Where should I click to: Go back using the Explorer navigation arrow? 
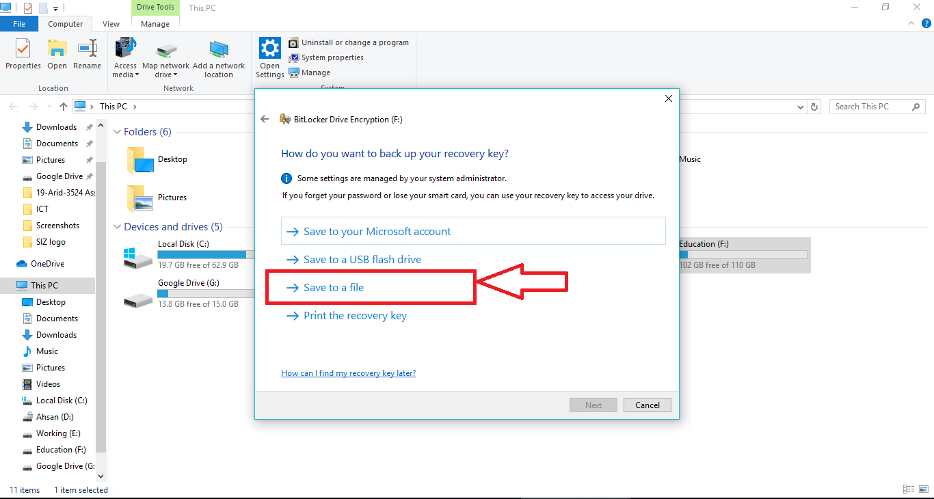tap(14, 107)
